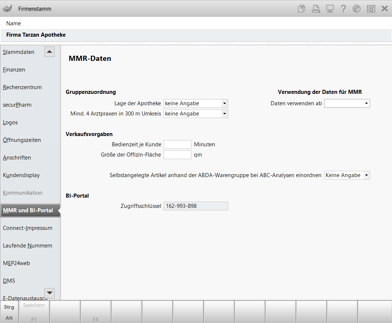Switch to the Stammdaten section
The height and width of the screenshot is (323, 392).
[x=19, y=52]
